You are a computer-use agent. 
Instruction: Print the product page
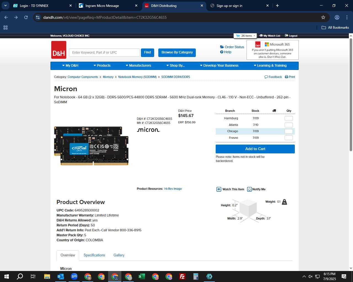(290, 77)
